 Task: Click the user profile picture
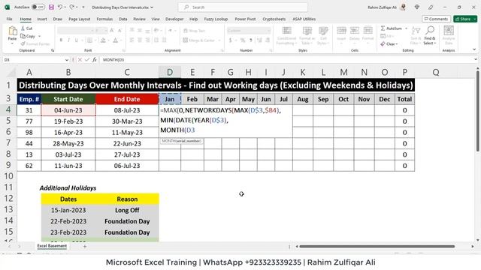[404, 7]
